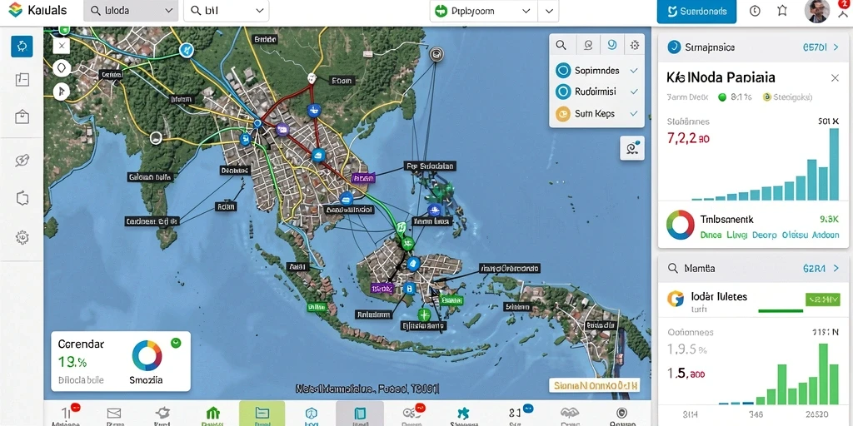Click the 62R1 value in Mamtia header
The width and height of the screenshot is (853, 426).
click(x=815, y=268)
